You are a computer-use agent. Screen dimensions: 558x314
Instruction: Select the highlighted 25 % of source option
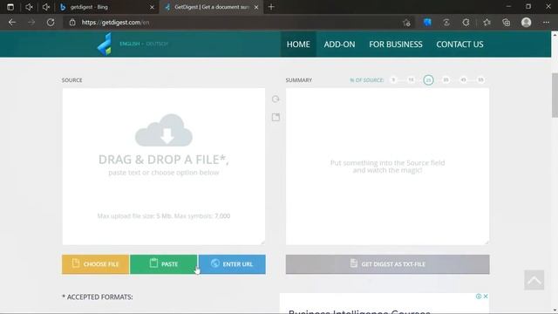pos(428,80)
